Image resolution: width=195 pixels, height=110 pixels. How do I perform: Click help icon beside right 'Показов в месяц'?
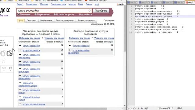(112, 42)
